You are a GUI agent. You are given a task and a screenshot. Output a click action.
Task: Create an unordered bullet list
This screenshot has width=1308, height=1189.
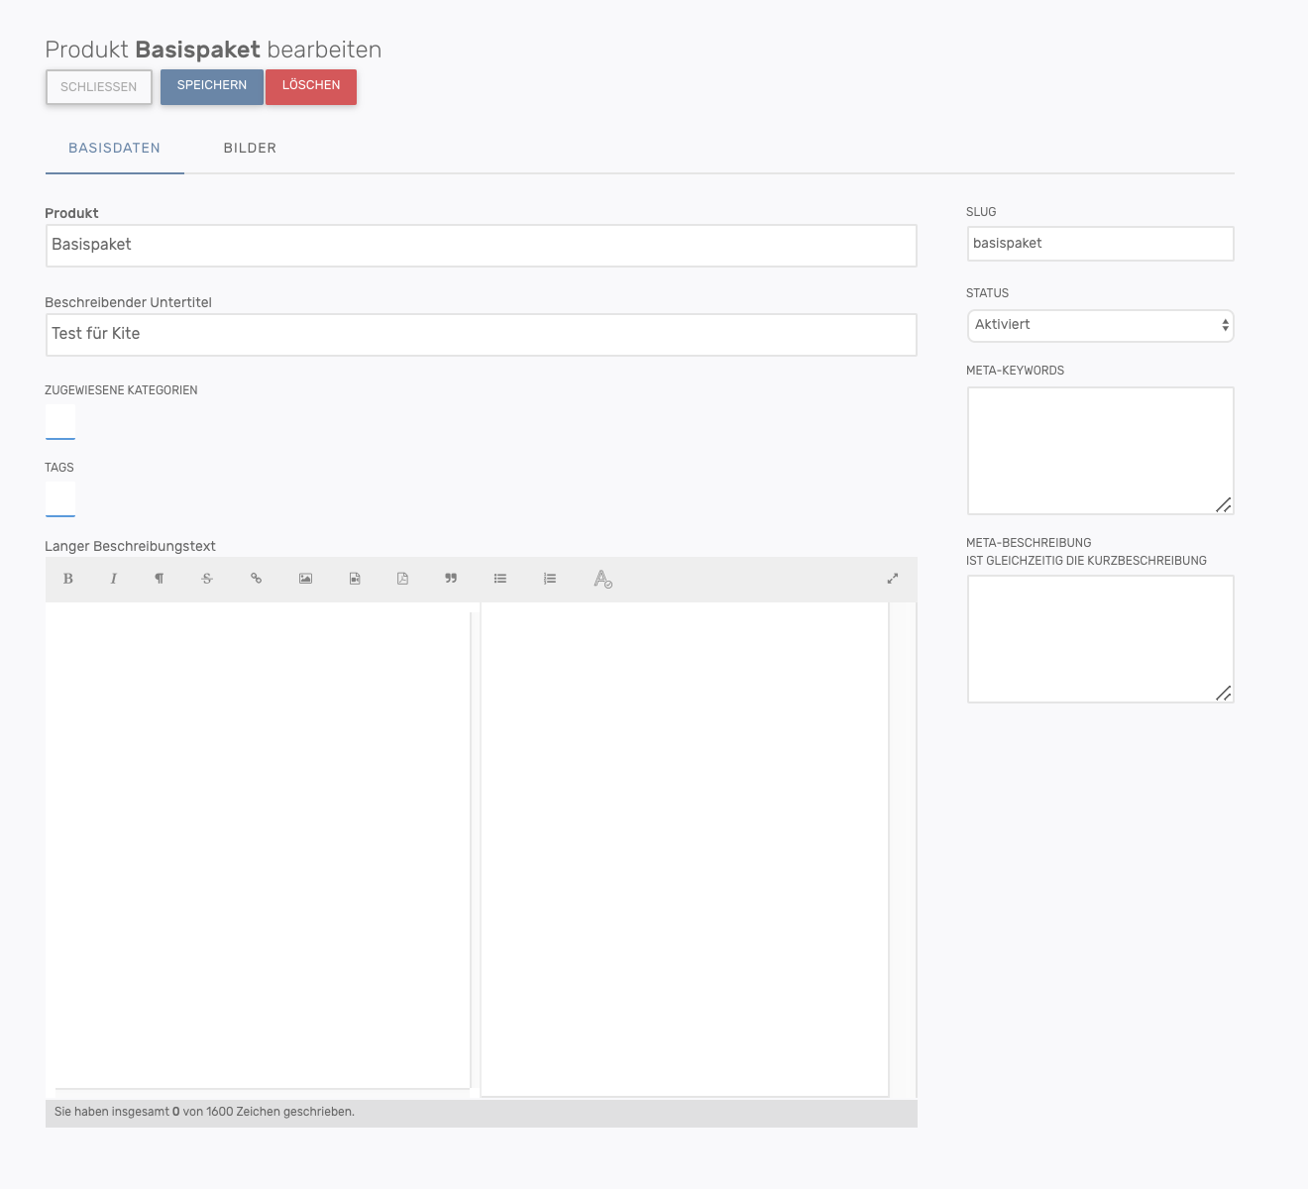coord(500,579)
